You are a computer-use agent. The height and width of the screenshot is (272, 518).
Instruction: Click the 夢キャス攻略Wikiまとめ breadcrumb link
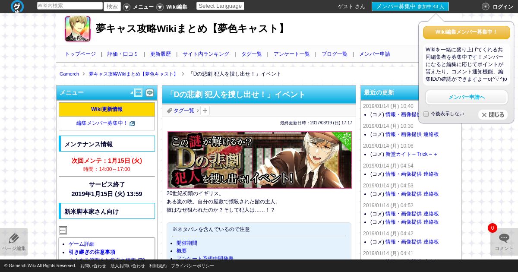133,74
